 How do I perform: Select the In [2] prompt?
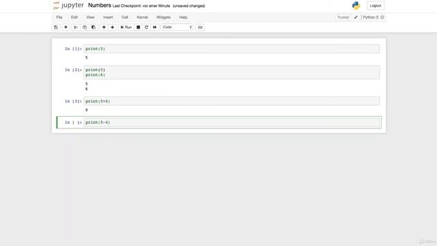point(73,70)
